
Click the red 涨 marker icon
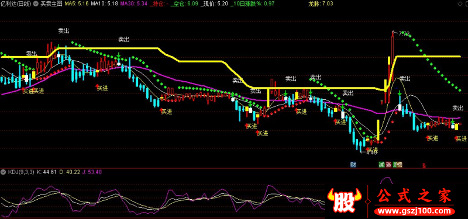[x=388, y=165]
